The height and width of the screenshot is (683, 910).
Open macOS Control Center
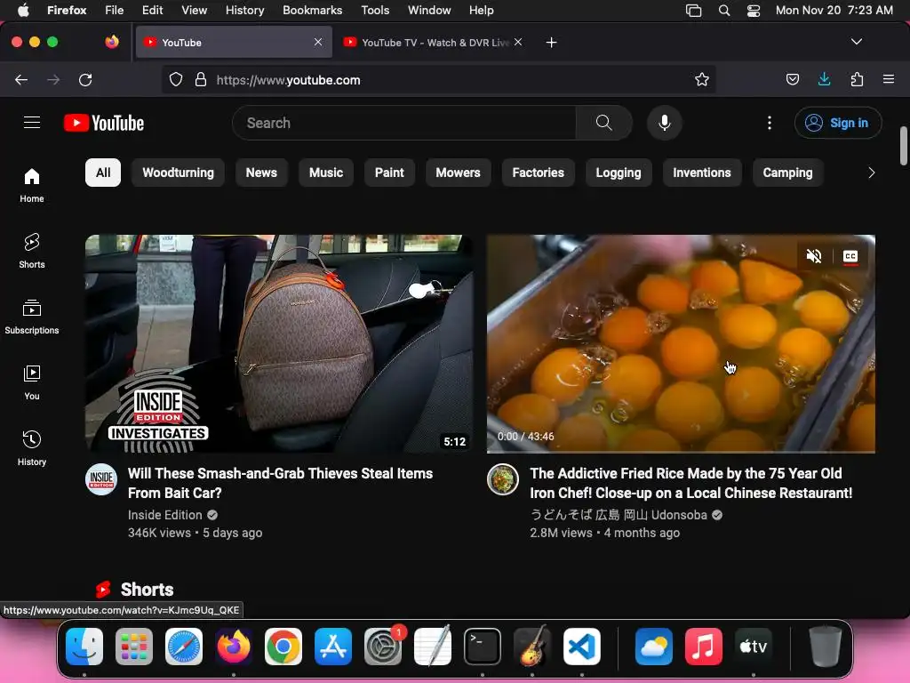tap(754, 10)
